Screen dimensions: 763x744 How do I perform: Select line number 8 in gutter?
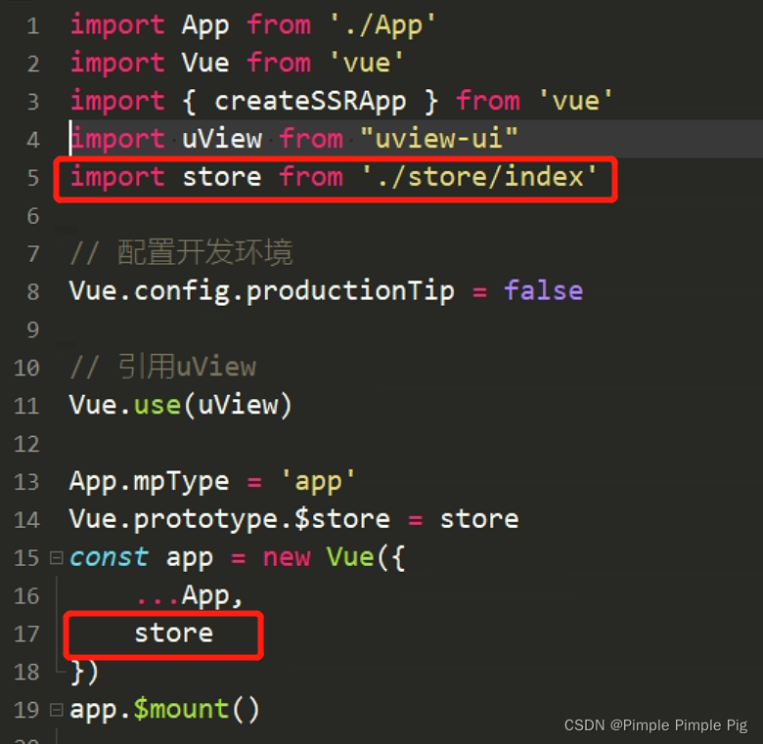click(x=33, y=292)
